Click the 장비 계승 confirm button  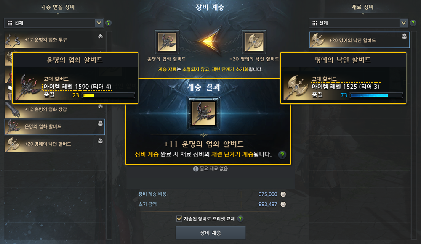pos(210,233)
